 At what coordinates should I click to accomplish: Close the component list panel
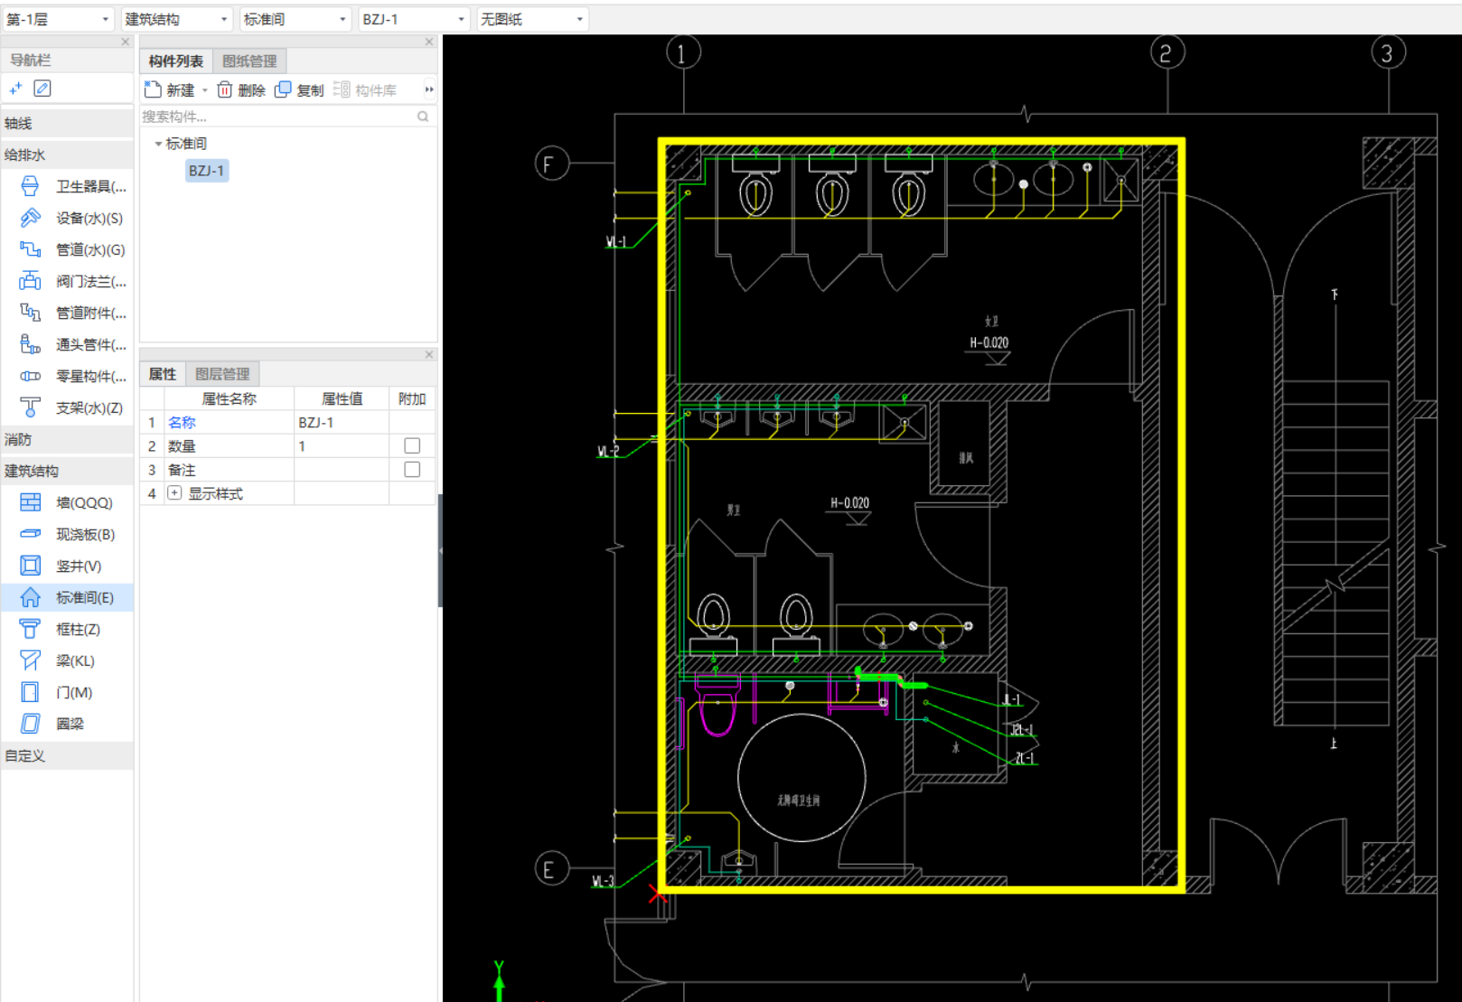(429, 42)
